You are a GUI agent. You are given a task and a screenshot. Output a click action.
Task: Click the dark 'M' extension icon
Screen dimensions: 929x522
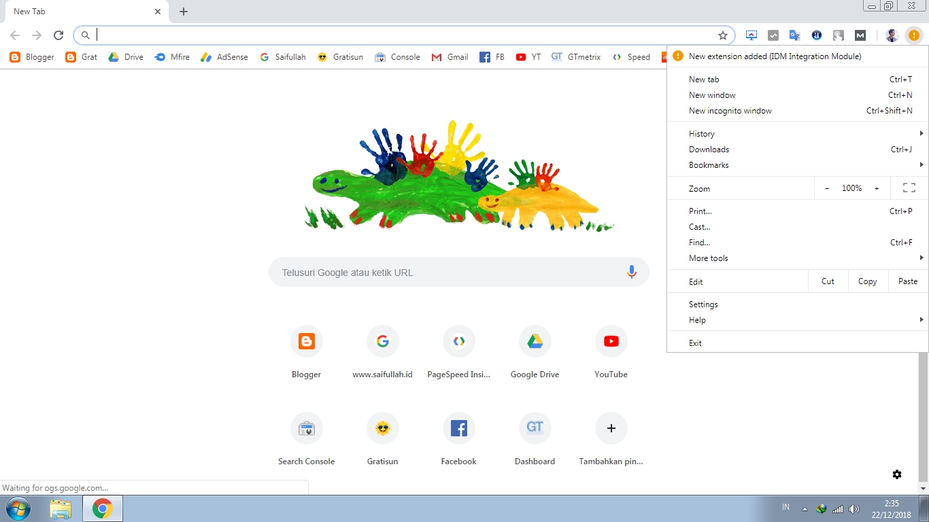pos(860,35)
